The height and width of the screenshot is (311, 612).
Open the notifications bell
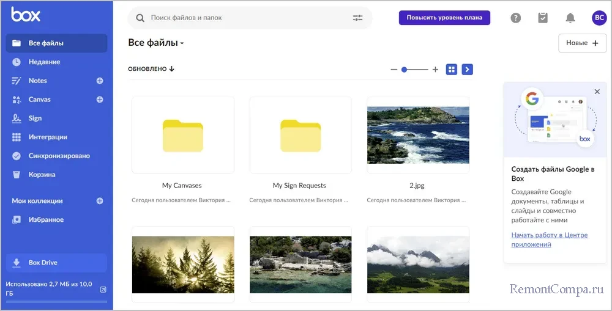click(570, 18)
